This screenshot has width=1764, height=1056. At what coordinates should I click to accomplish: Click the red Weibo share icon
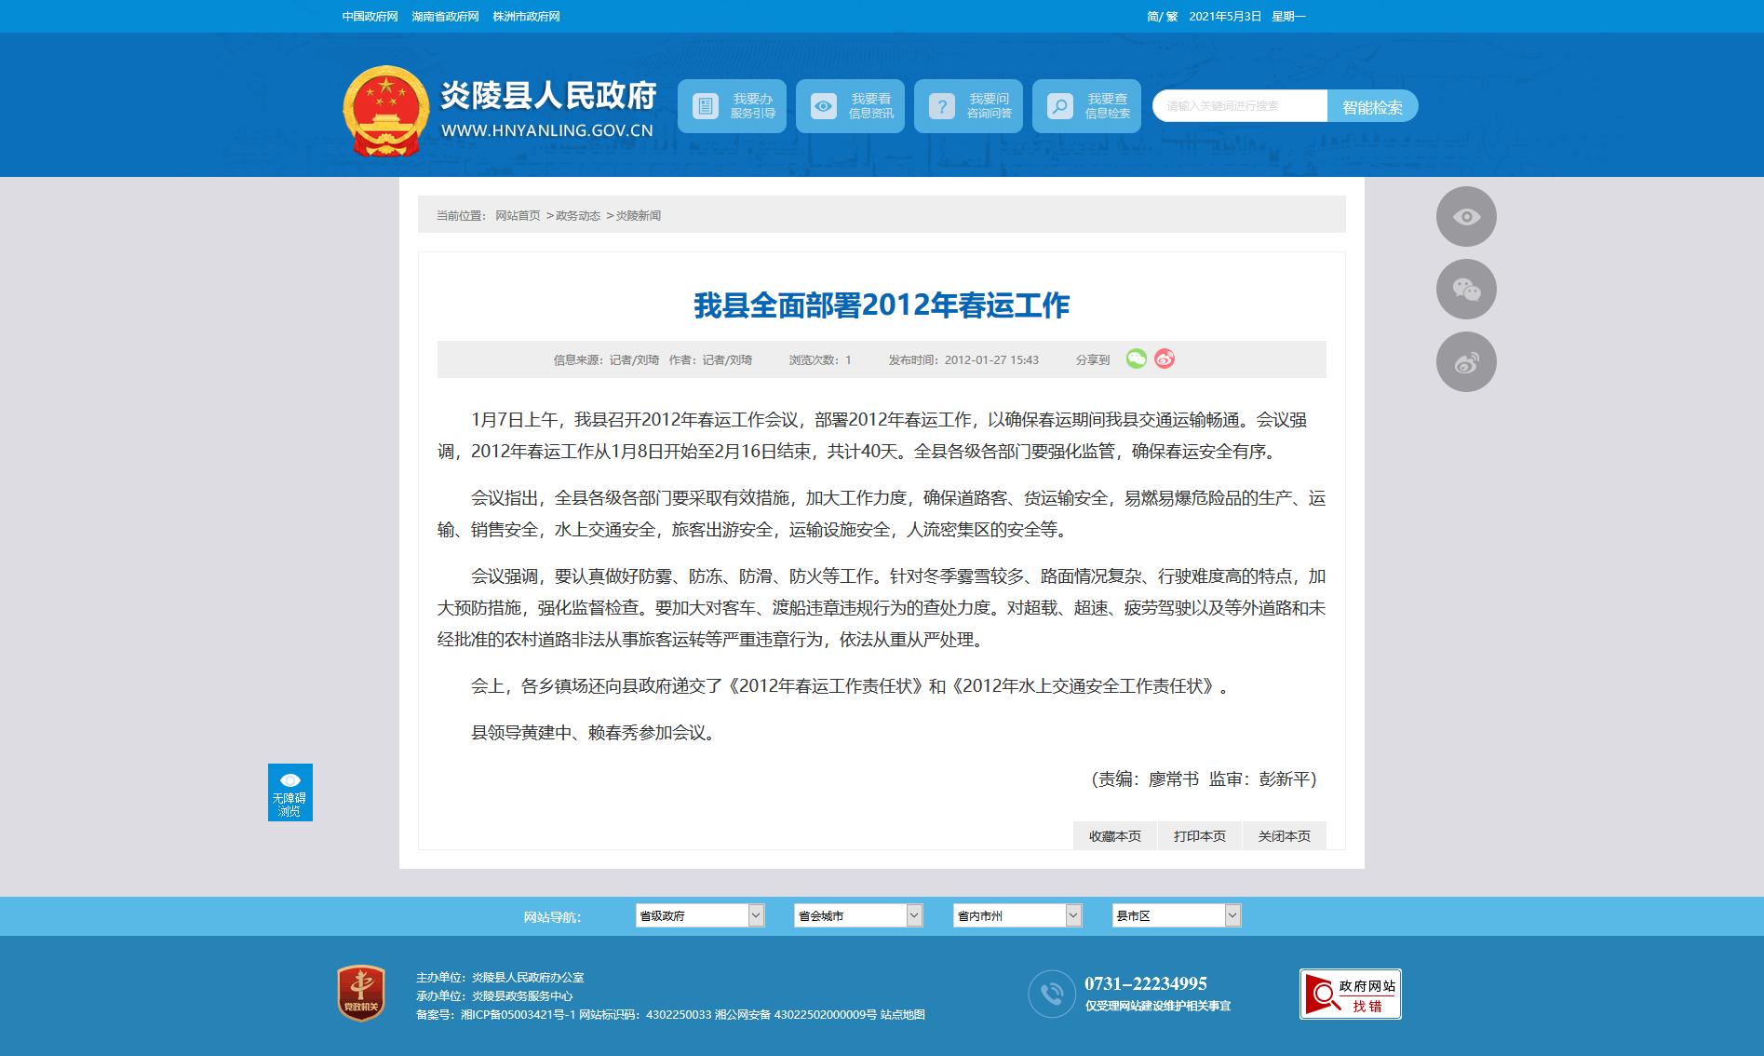[1164, 359]
